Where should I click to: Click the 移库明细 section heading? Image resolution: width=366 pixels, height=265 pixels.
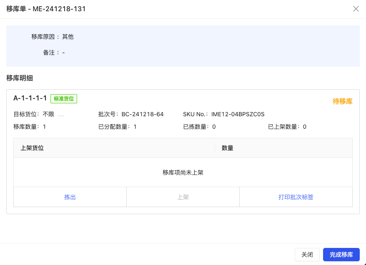tap(20, 78)
